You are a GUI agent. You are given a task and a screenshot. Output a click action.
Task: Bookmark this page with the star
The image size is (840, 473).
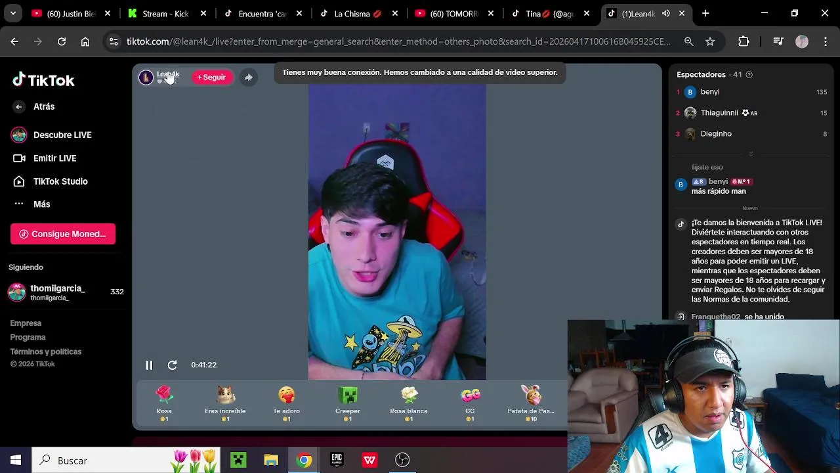710,41
